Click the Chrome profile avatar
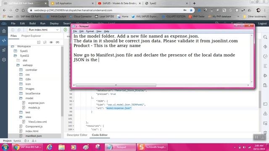This screenshot has width=269, height=151. click(258, 10)
